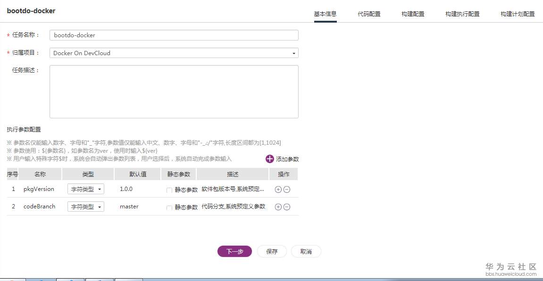Click the second taskbar icon at bottom
This screenshot has height=281, width=543.
tap(42, 279)
